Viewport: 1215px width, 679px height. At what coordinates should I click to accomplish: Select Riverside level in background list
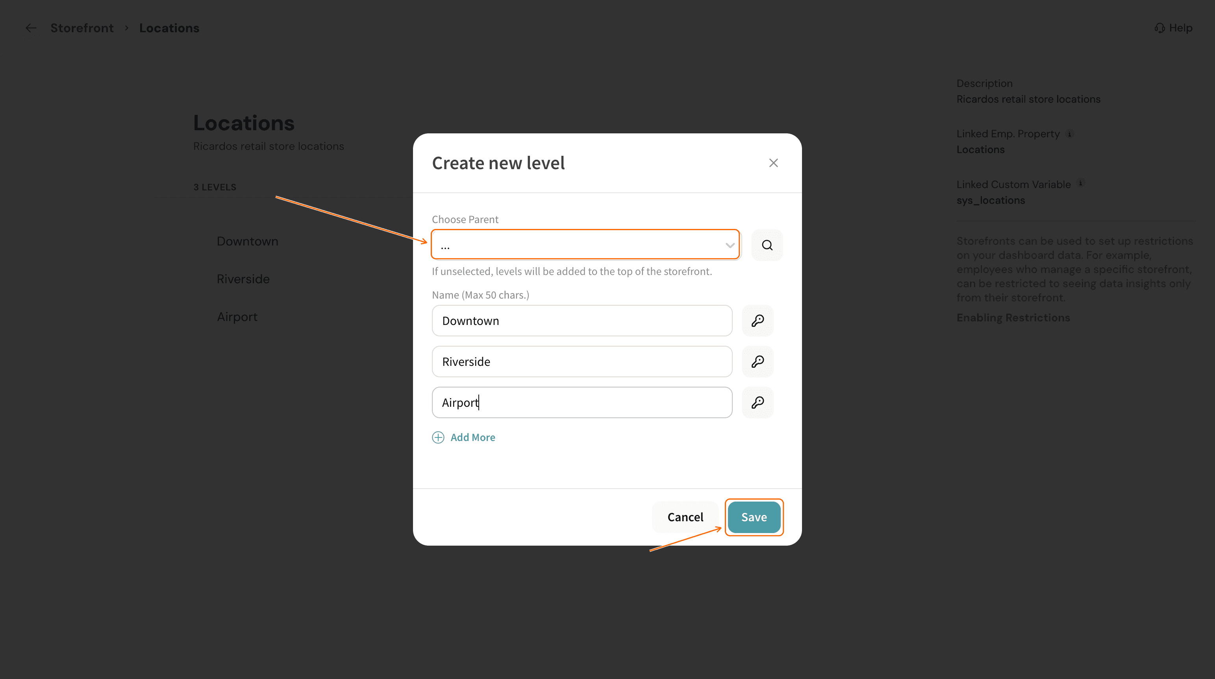coord(243,279)
